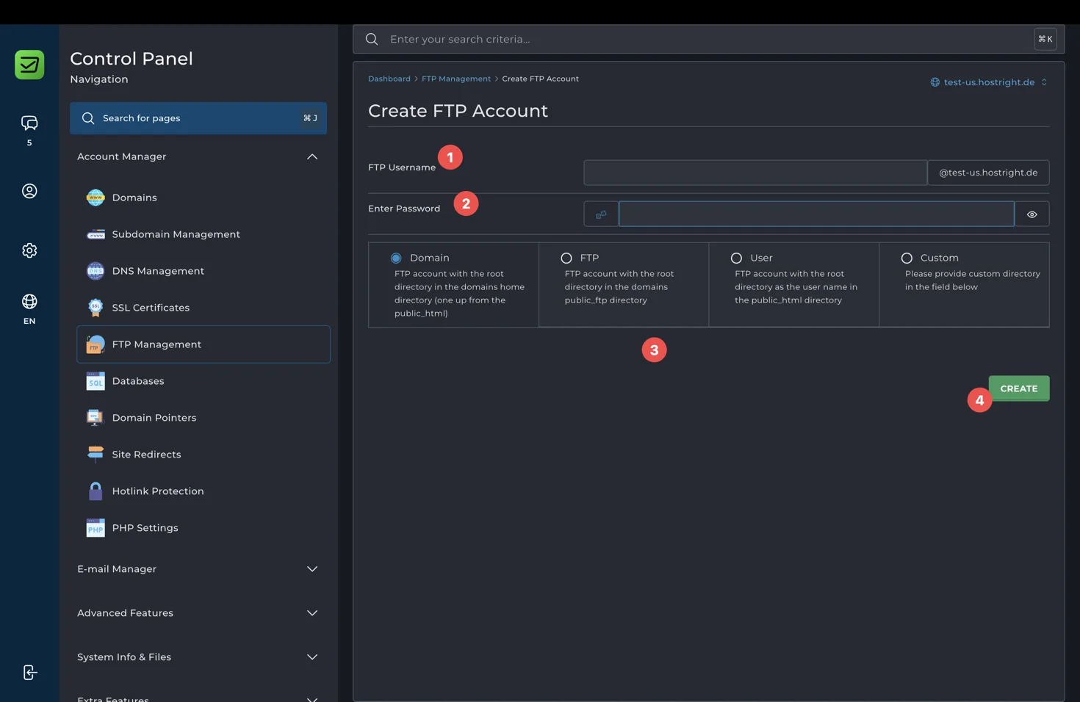1080x702 pixels.
Task: Click the @test-us.hostright.de suffix label
Action: tap(988, 173)
